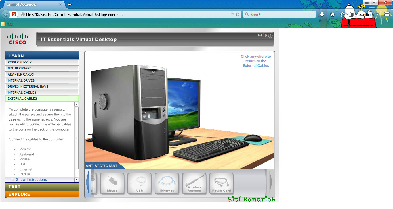Screen dimensions: 393x209
Task: Select the Mouse cable icon
Action: point(112,183)
